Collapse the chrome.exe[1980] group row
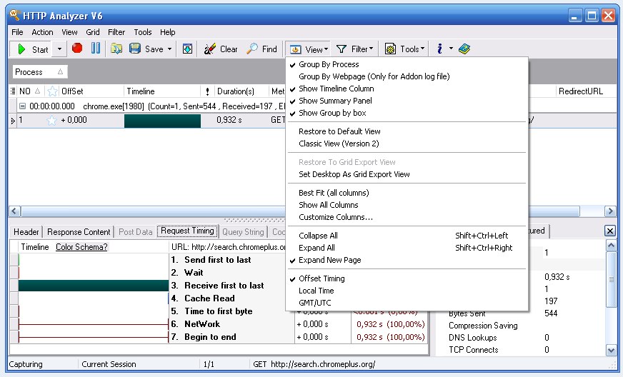Viewport: 623px width, 377px height. [22, 106]
